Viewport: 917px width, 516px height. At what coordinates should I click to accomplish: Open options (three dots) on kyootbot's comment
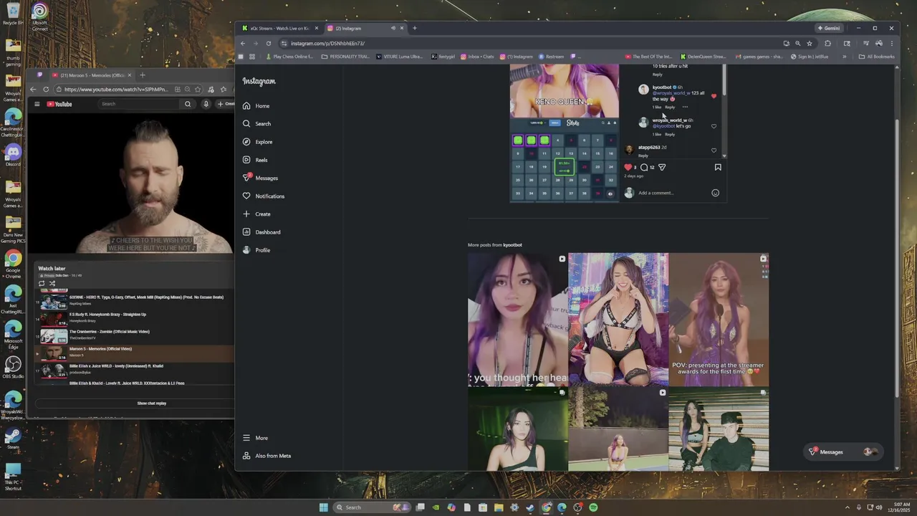(685, 107)
